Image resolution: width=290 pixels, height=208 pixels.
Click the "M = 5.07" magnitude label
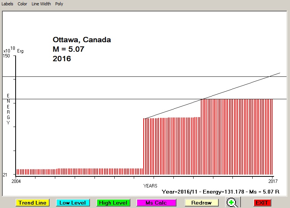68,49
